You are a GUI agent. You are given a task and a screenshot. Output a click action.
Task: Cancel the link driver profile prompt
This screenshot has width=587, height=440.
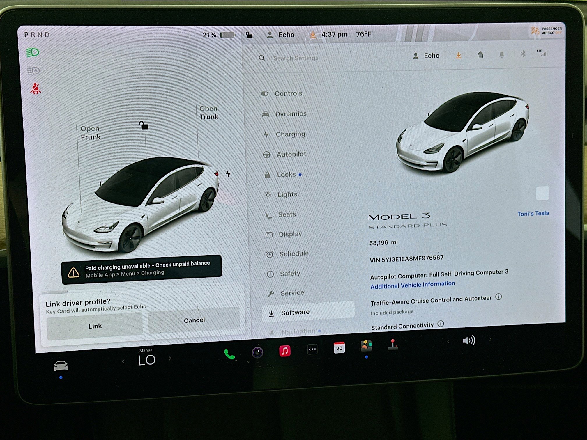coord(194,320)
